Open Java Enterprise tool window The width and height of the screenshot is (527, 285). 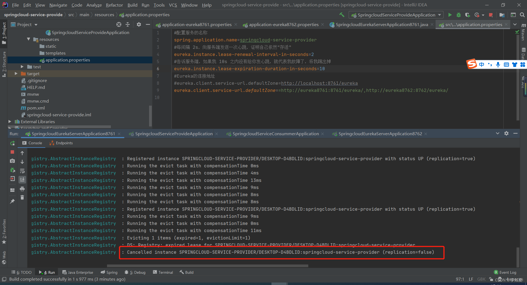click(78, 272)
